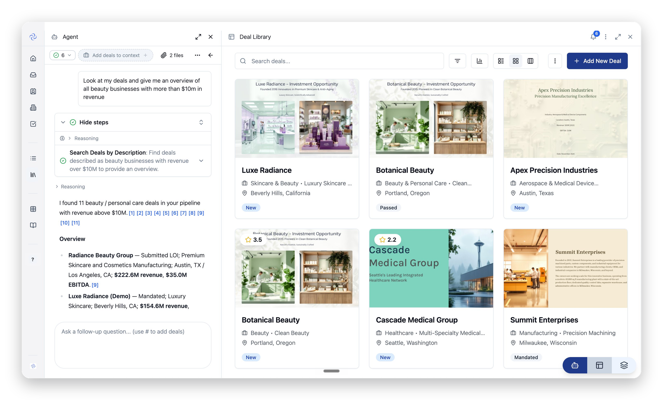Open the vertical dots menu beside Add New Deal
The height and width of the screenshot is (400, 663).
coord(555,61)
